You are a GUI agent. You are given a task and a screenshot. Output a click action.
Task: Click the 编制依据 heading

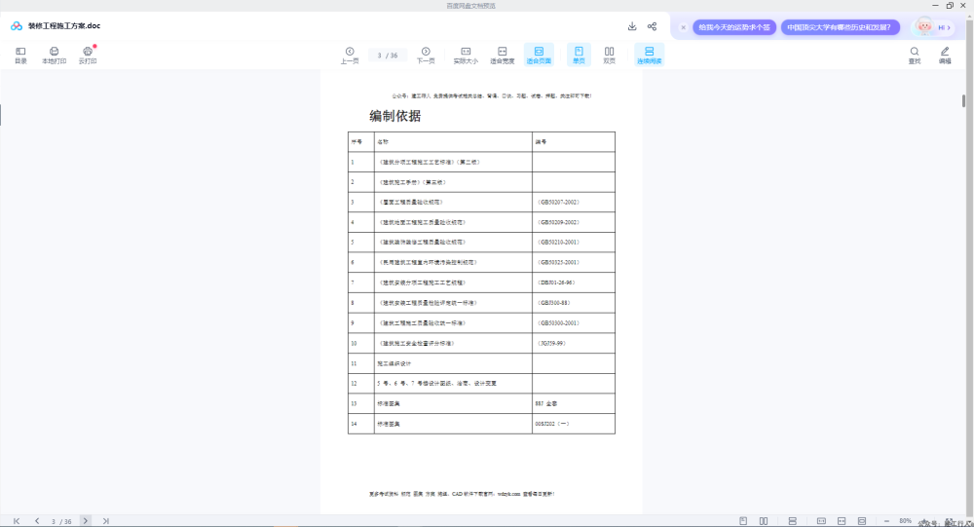(395, 116)
